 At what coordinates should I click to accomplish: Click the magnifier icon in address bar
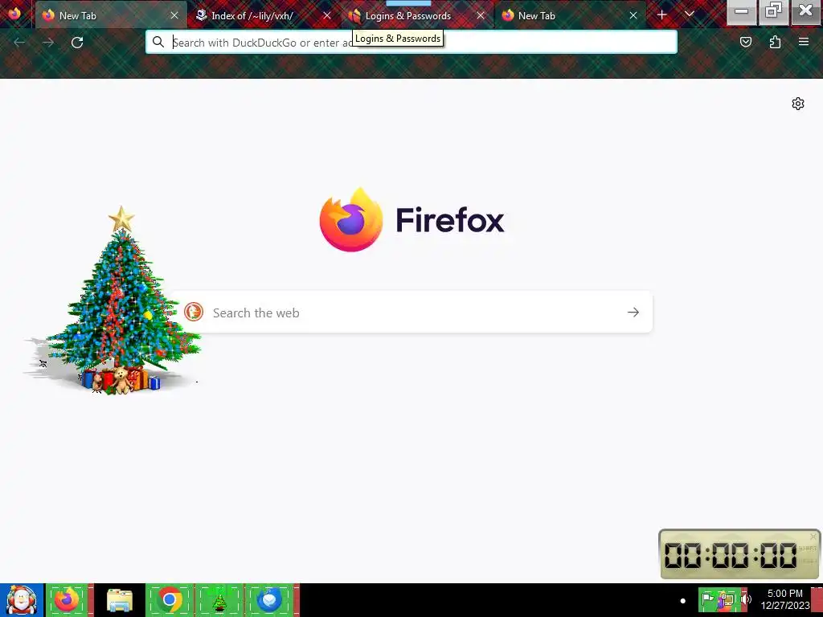(x=158, y=42)
